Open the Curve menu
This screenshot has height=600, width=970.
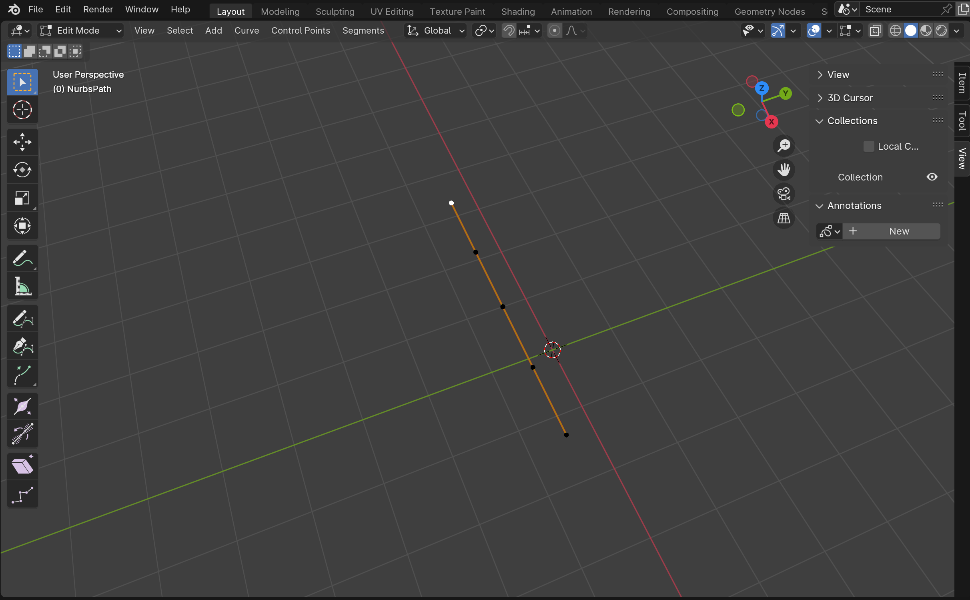[x=247, y=31]
